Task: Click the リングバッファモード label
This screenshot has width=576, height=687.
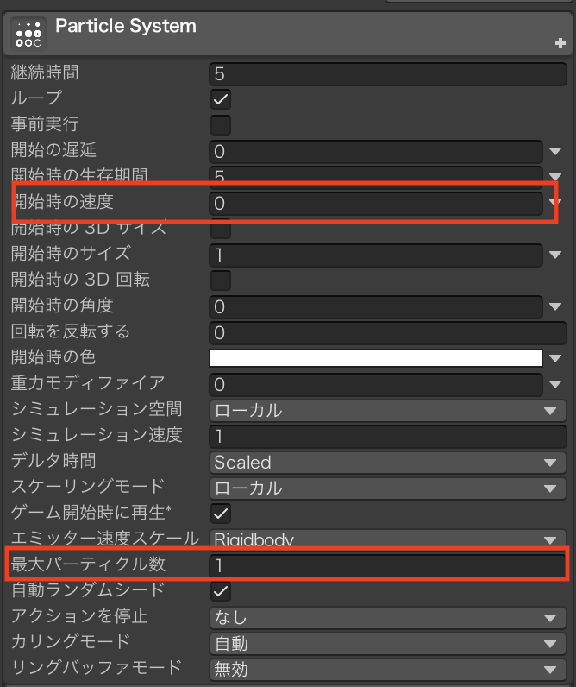Action: click(97, 667)
